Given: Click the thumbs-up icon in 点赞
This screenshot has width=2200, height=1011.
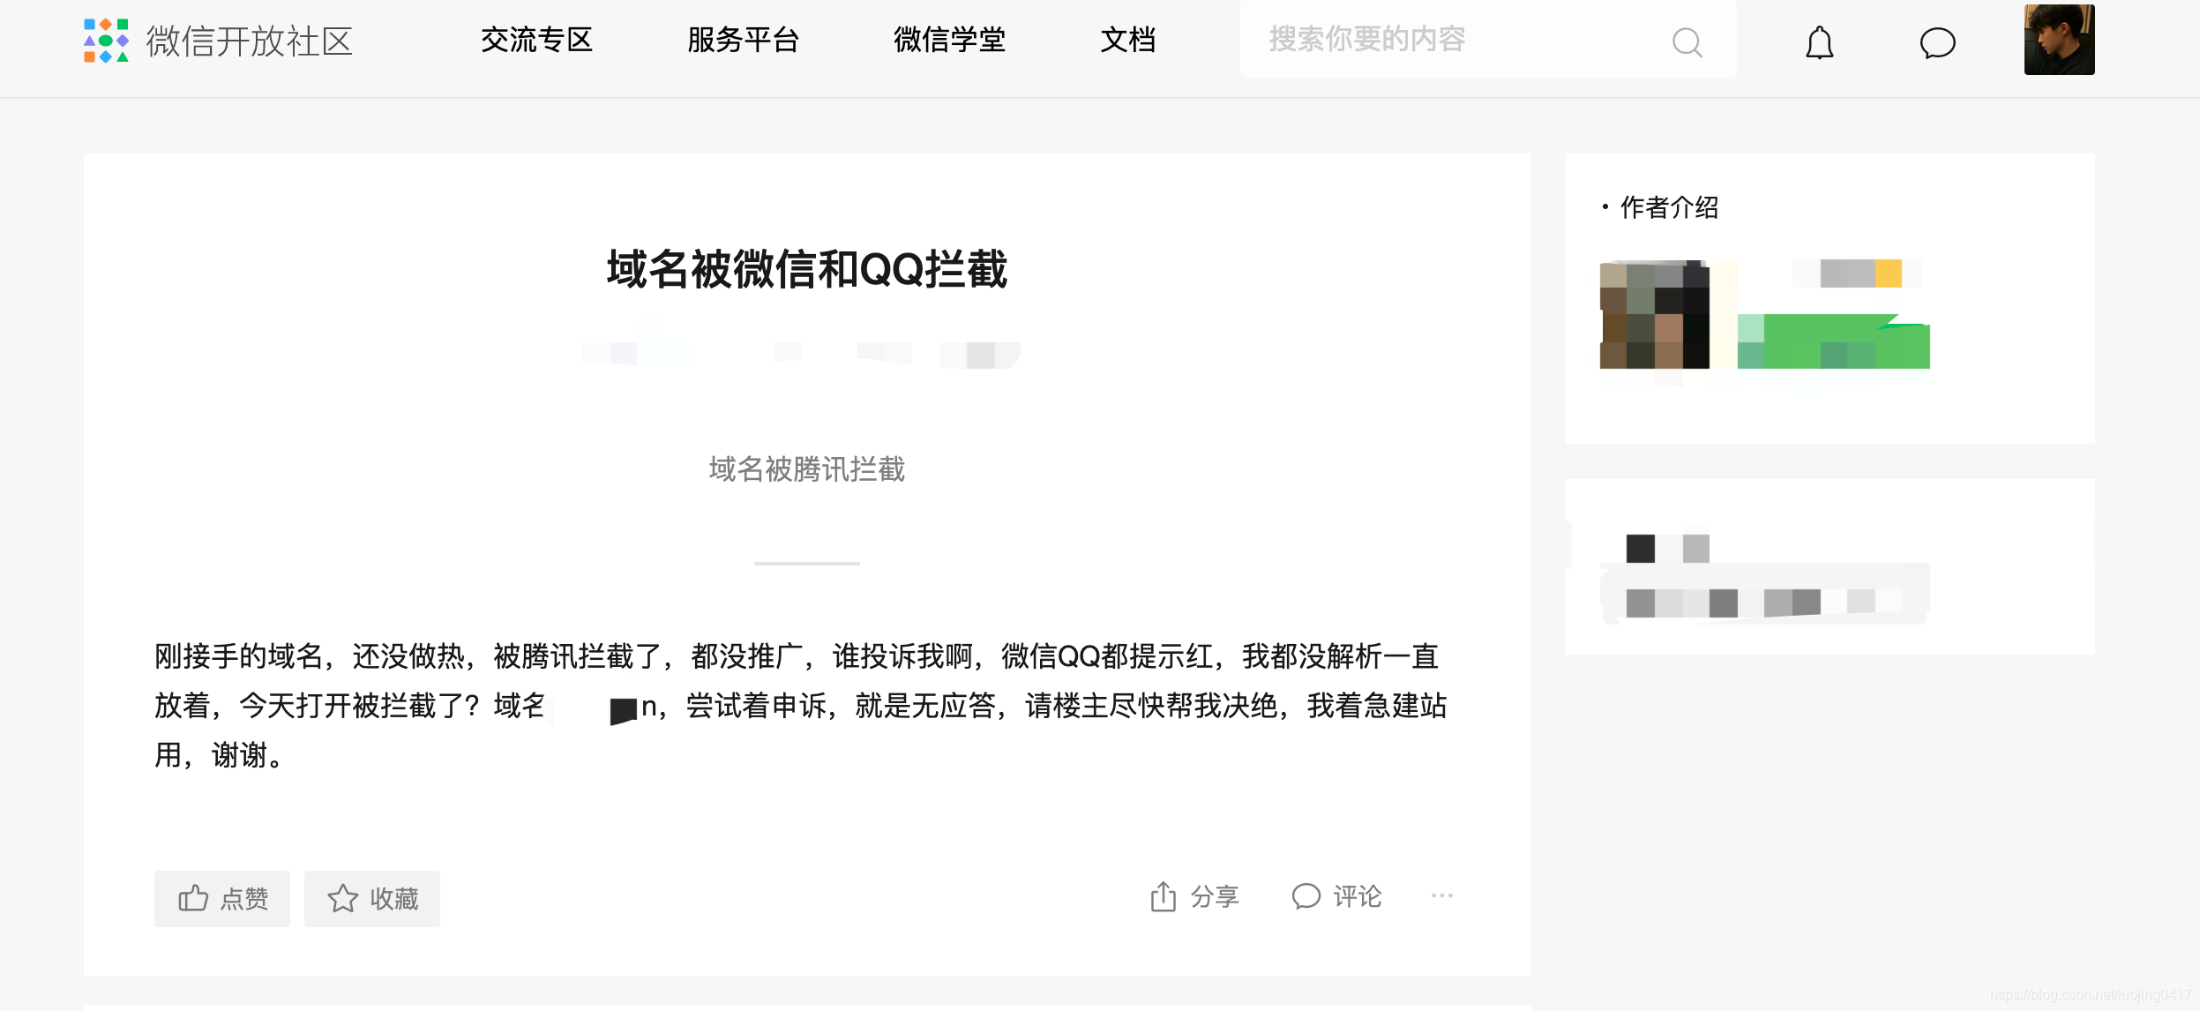Looking at the screenshot, I should tap(193, 898).
